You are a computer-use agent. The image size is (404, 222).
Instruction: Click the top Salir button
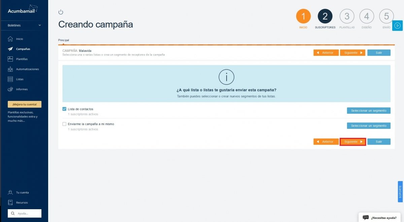click(x=379, y=53)
